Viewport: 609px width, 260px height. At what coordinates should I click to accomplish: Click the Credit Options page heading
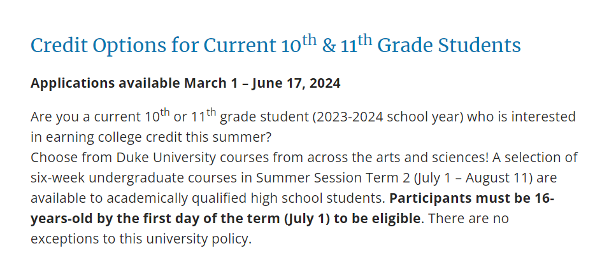(x=276, y=45)
